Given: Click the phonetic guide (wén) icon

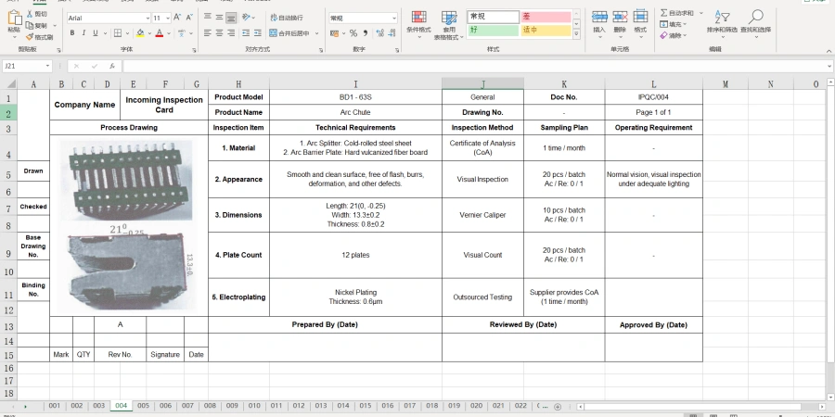Looking at the screenshot, I should click(x=182, y=33).
